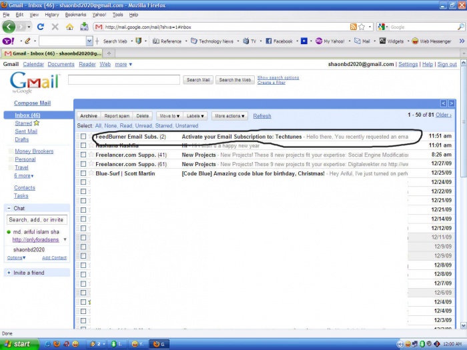467x350 pixels.
Task: Tick the checkbox for the 12/14/09 message
Action: click(x=83, y=219)
